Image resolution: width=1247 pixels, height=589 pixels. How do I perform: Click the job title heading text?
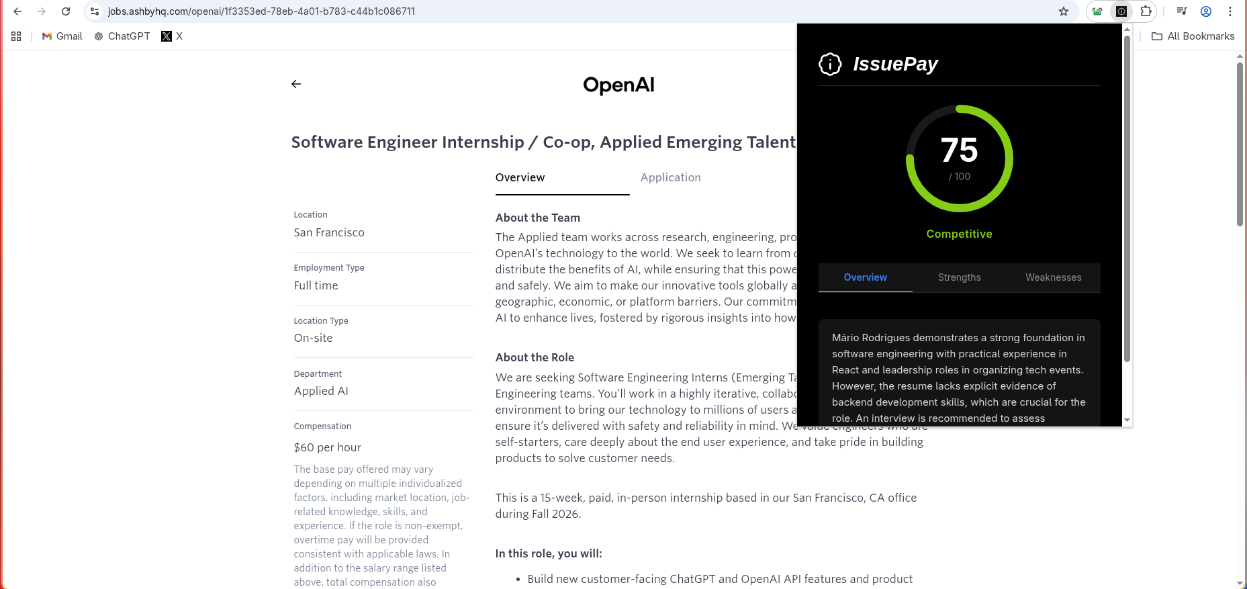point(543,142)
